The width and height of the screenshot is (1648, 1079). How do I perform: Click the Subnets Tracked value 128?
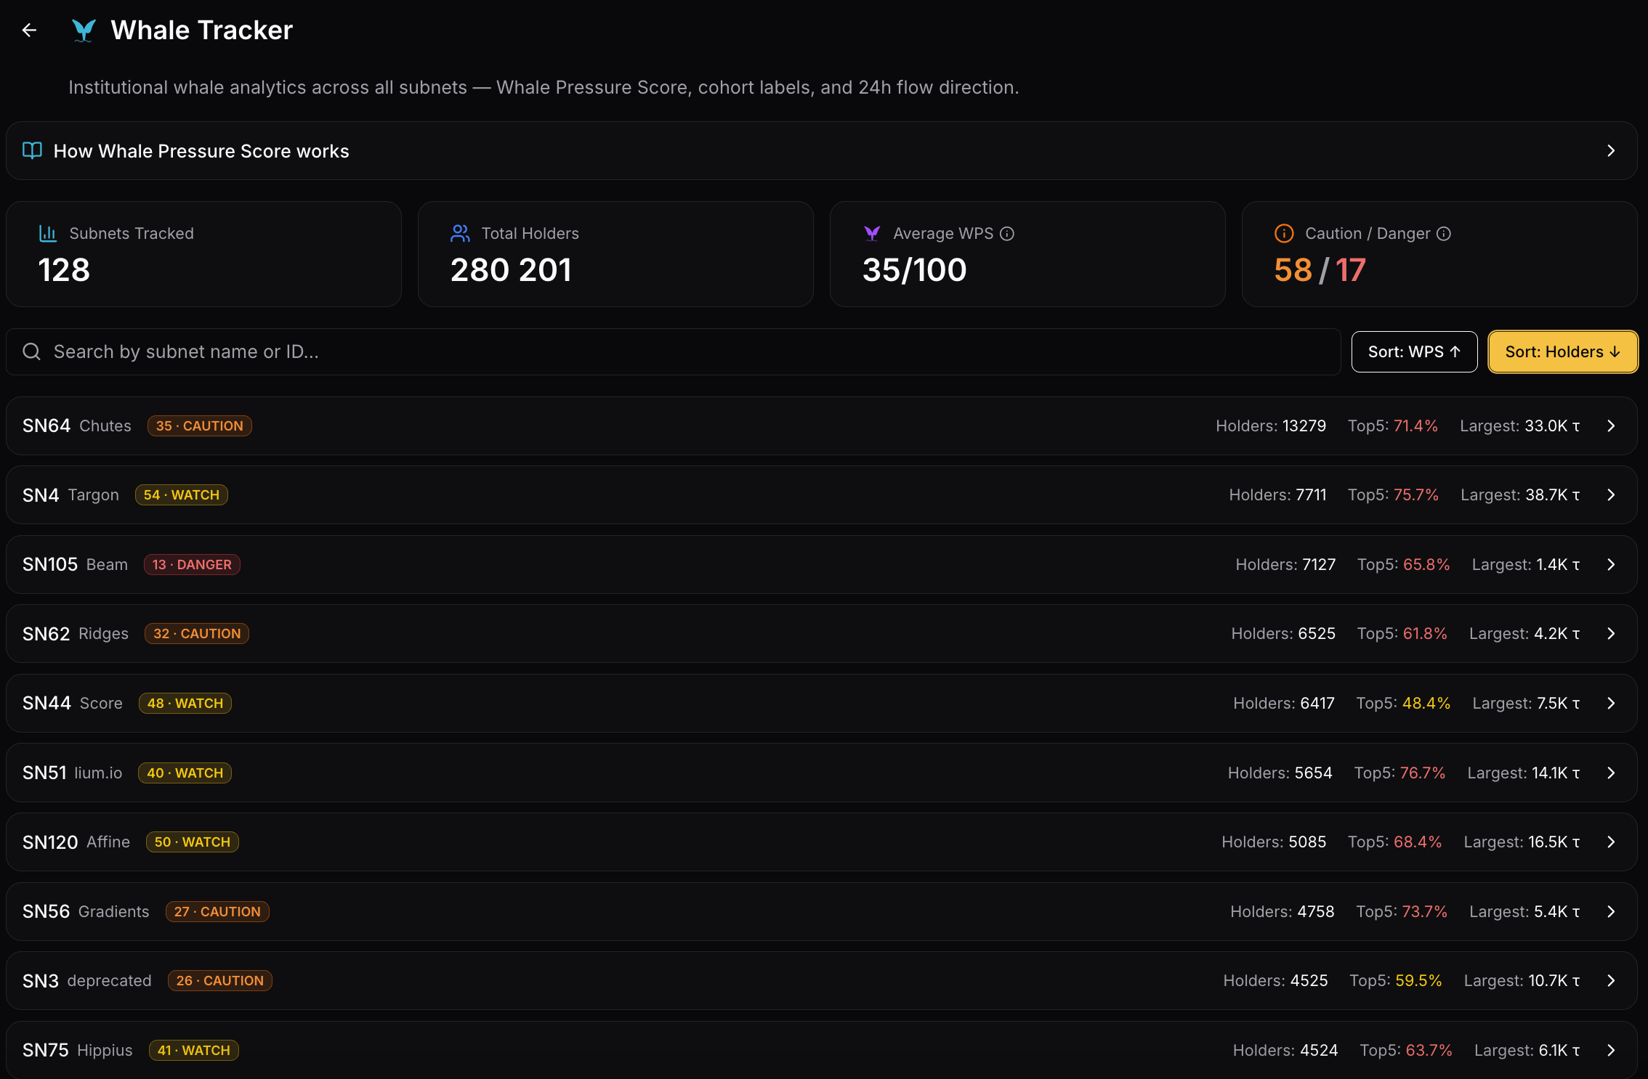point(64,270)
